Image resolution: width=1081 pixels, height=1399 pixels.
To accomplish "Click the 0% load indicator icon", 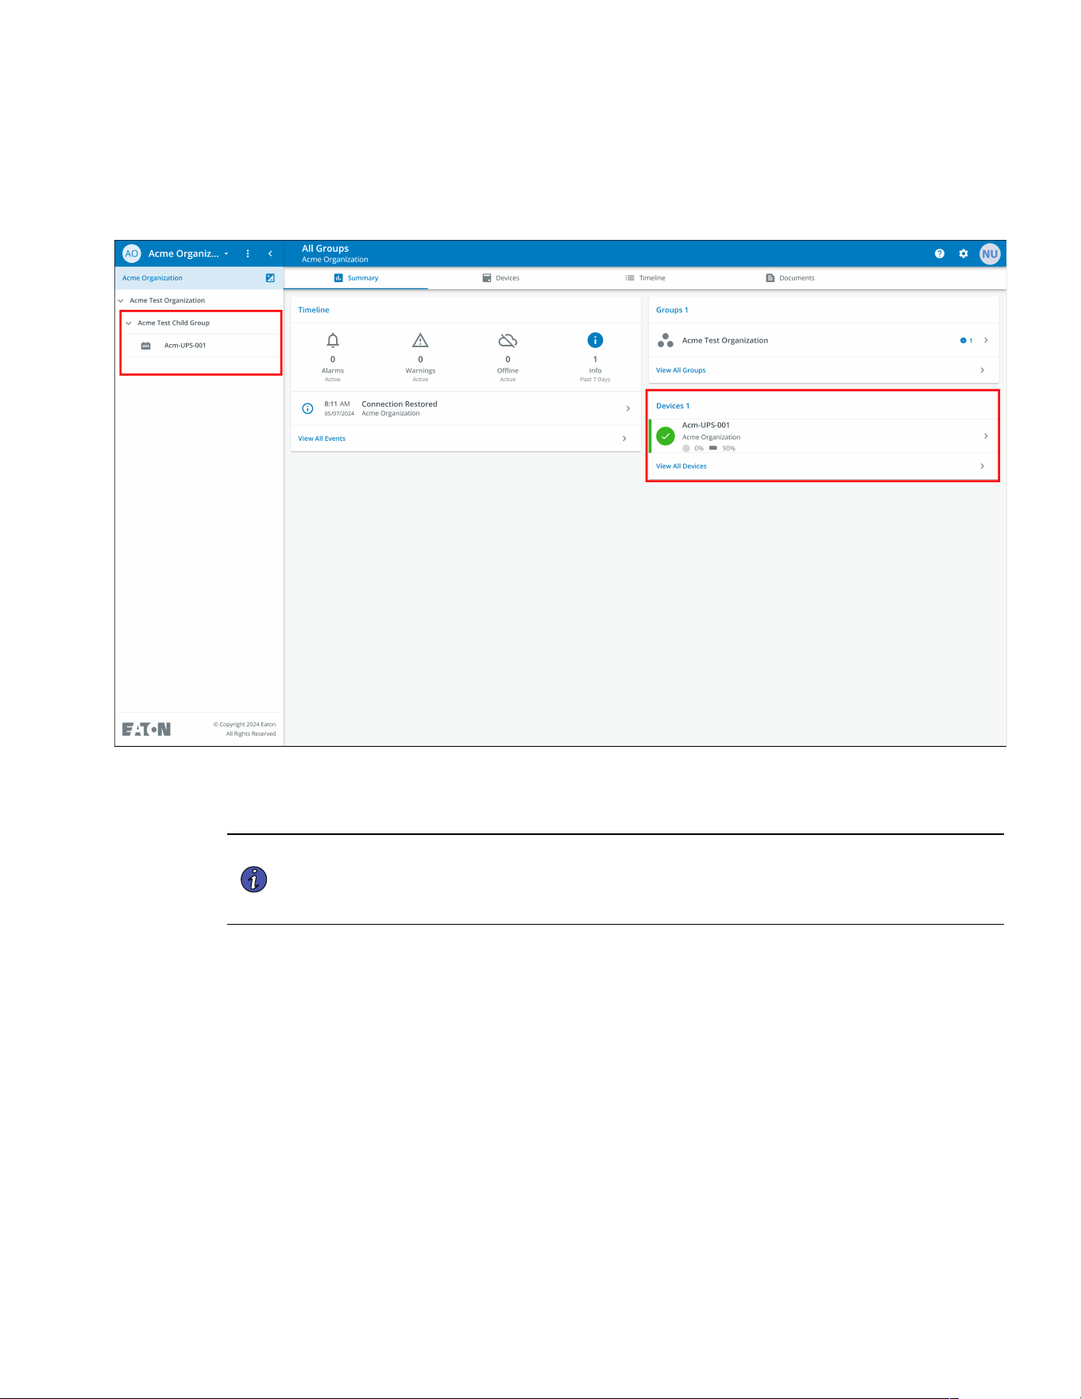I will (x=686, y=448).
